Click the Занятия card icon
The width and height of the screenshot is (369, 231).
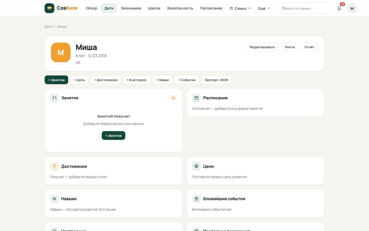54,98
